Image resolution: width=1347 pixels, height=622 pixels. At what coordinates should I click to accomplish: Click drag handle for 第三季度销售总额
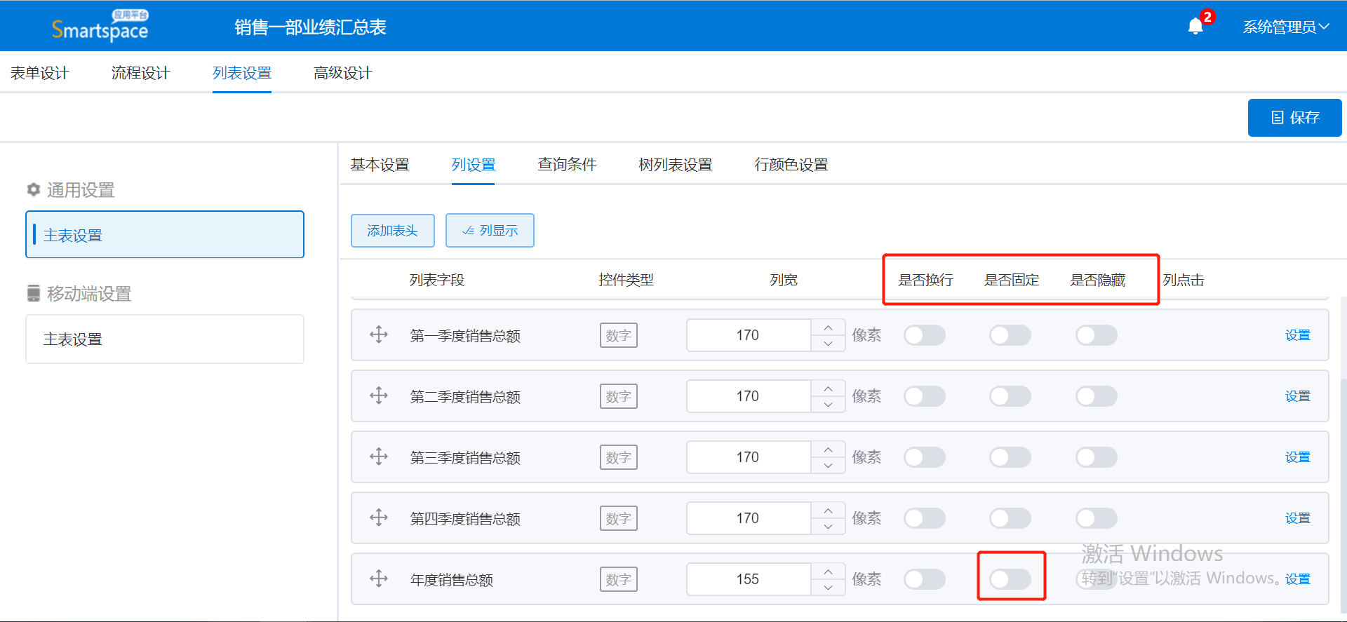379,457
